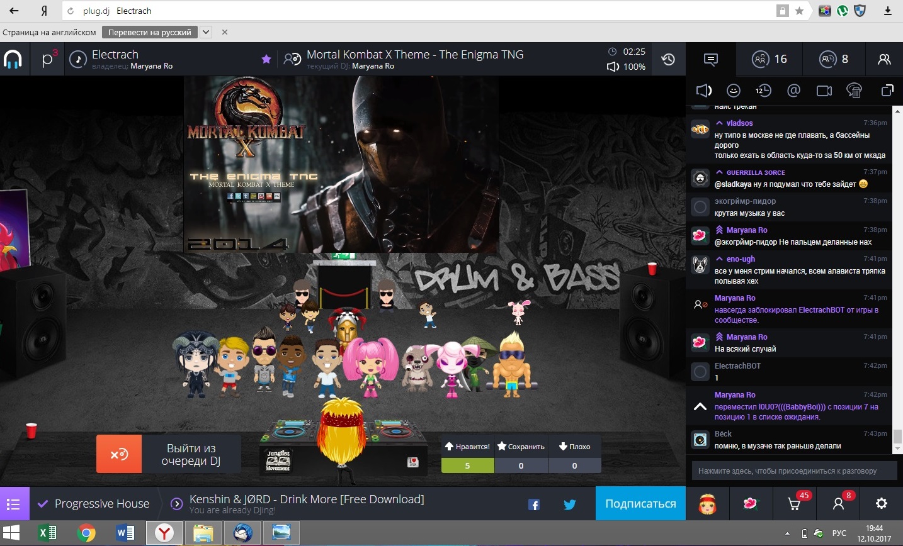Viewport: 903px width, 546px height.
Task: Click the Mortal Kombat X video thumbnail
Action: click(x=341, y=164)
